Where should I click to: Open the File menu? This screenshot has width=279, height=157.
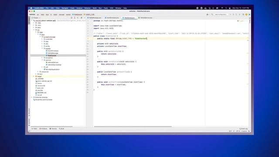tap(47, 8)
